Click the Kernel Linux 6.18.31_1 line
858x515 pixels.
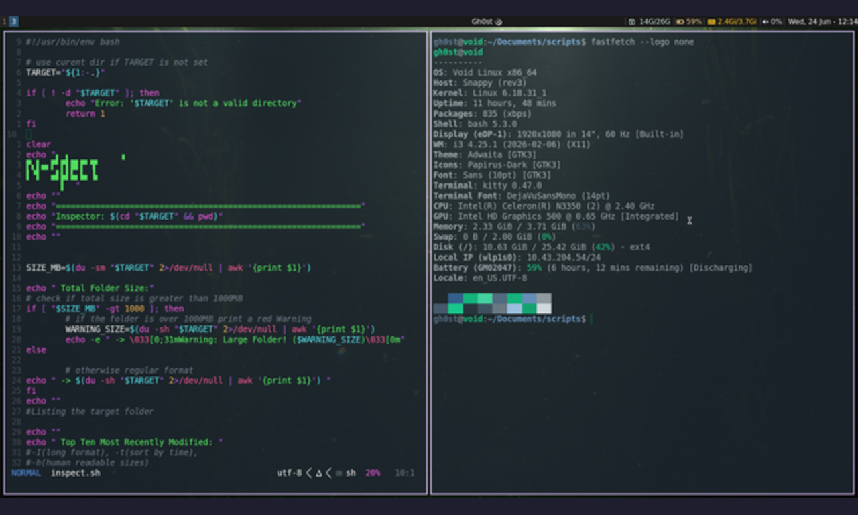coord(489,93)
